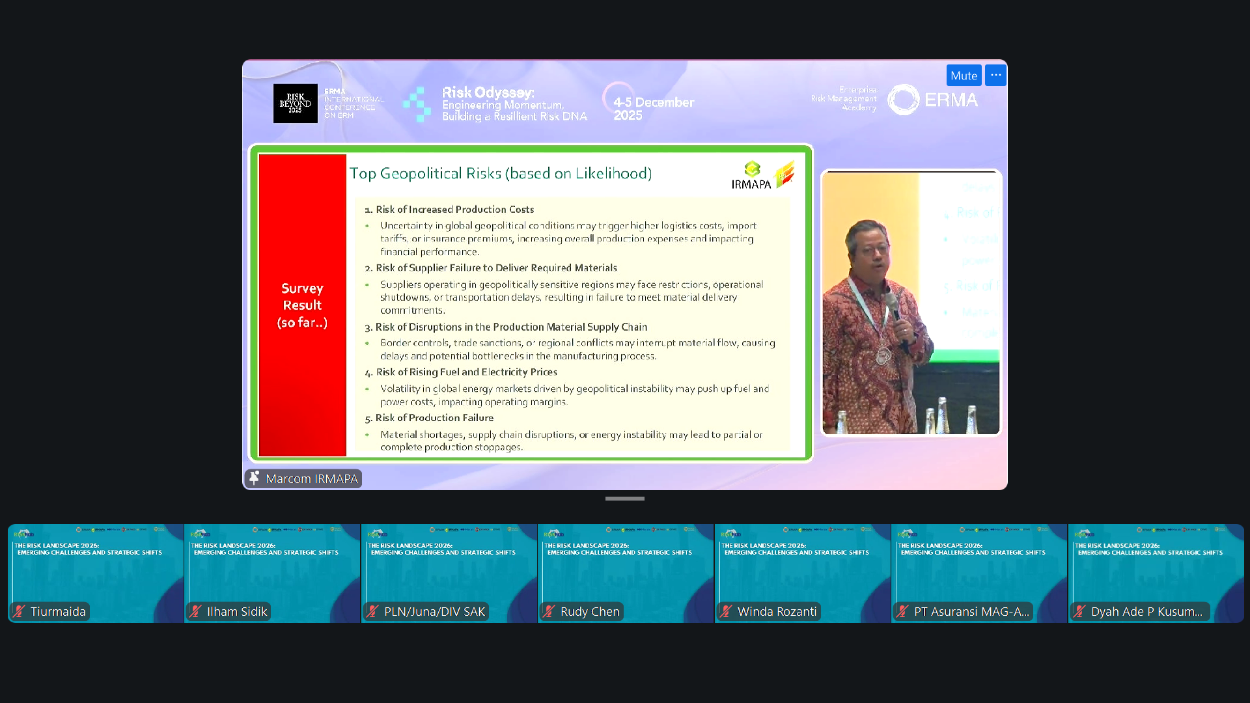Click the Marcom IRMAPA name label
The width and height of the screenshot is (1250, 703).
click(311, 478)
